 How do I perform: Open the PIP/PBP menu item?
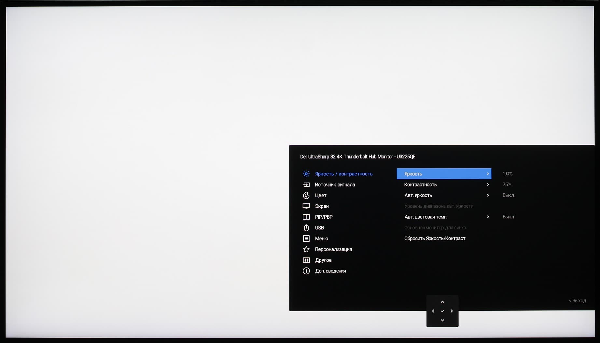click(324, 217)
